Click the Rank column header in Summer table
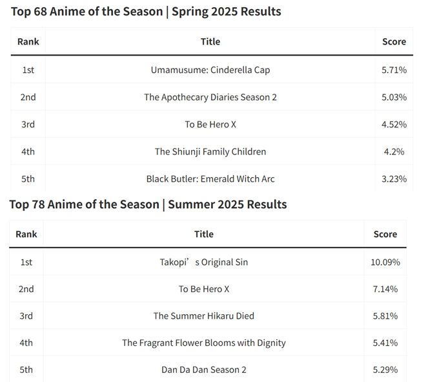Image resolution: width=428 pixels, height=382 pixels. tap(26, 234)
